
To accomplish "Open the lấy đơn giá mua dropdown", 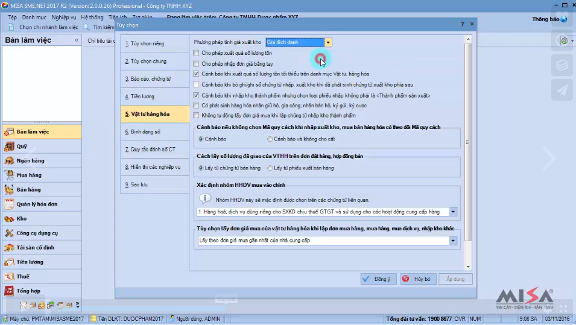I will (x=453, y=241).
